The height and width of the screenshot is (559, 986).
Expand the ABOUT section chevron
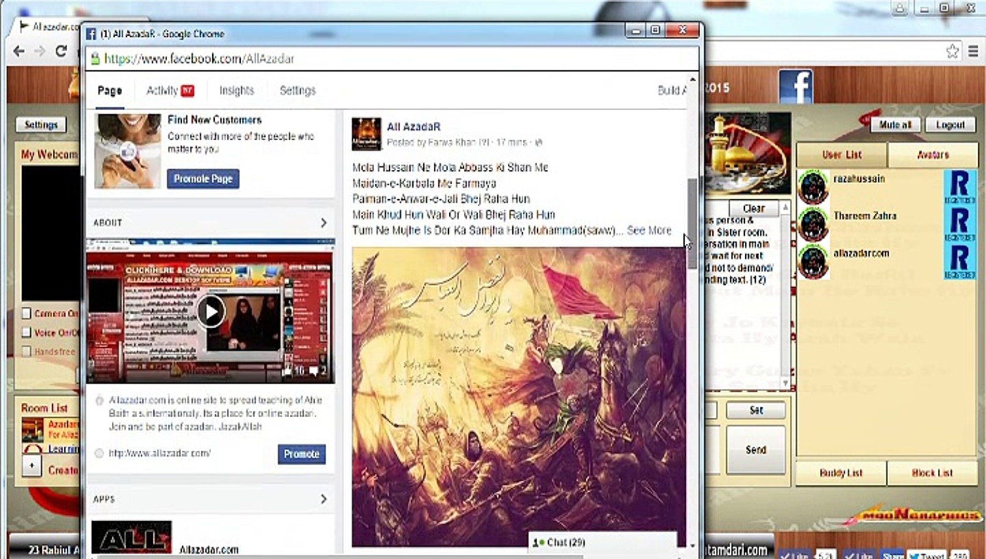[x=323, y=223]
